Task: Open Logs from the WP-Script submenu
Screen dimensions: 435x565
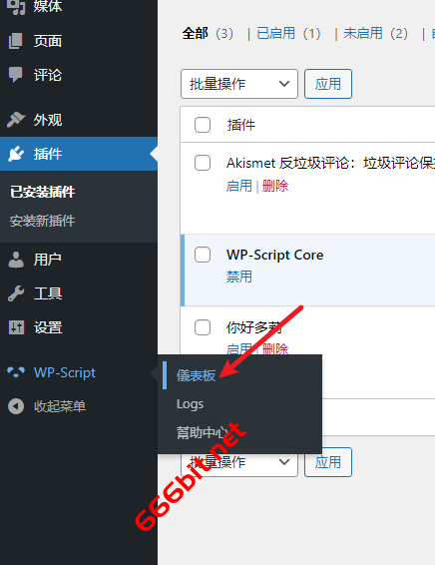Action: (191, 404)
